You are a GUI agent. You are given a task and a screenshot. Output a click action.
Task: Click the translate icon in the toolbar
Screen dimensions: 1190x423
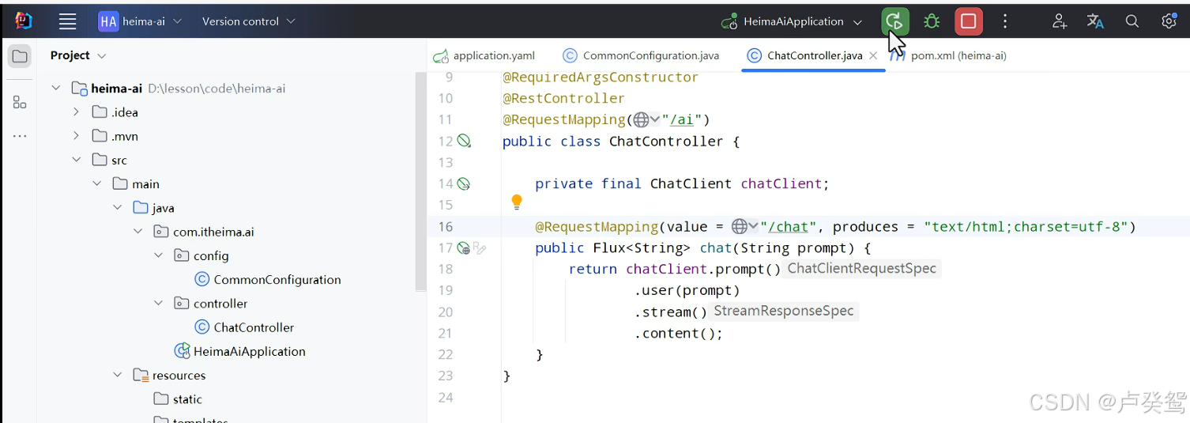point(1095,21)
